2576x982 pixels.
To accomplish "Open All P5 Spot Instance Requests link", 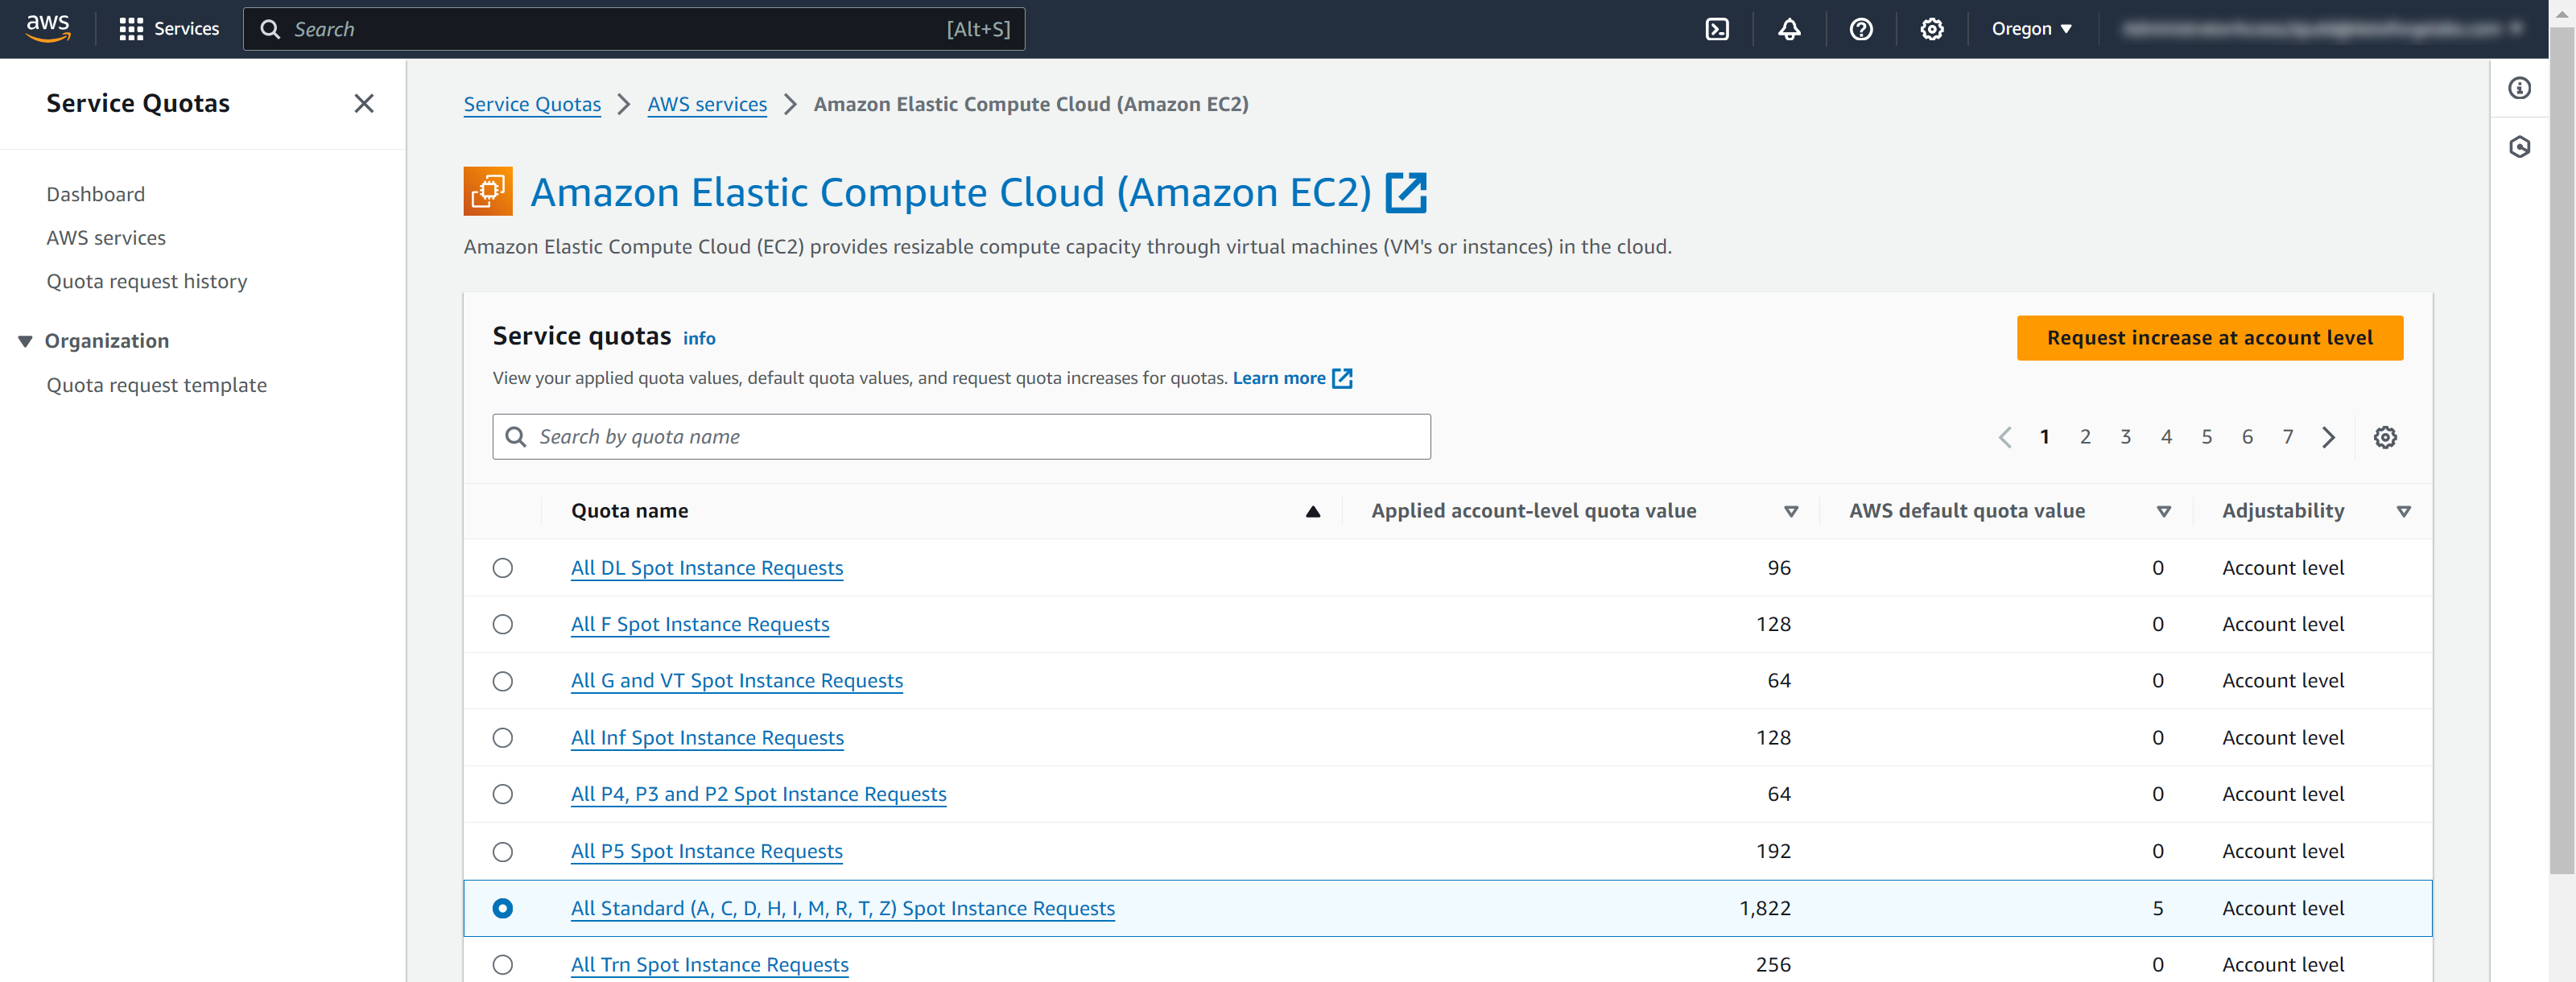I will 707,852.
